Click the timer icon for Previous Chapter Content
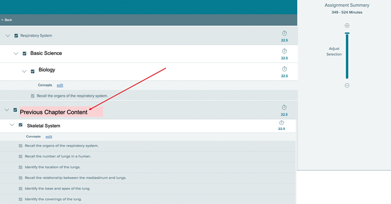This screenshot has width=391, height=204. [284, 107]
